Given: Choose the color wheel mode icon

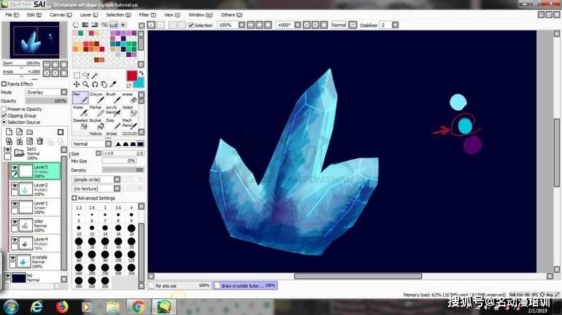Looking at the screenshot, I should pos(76,26).
